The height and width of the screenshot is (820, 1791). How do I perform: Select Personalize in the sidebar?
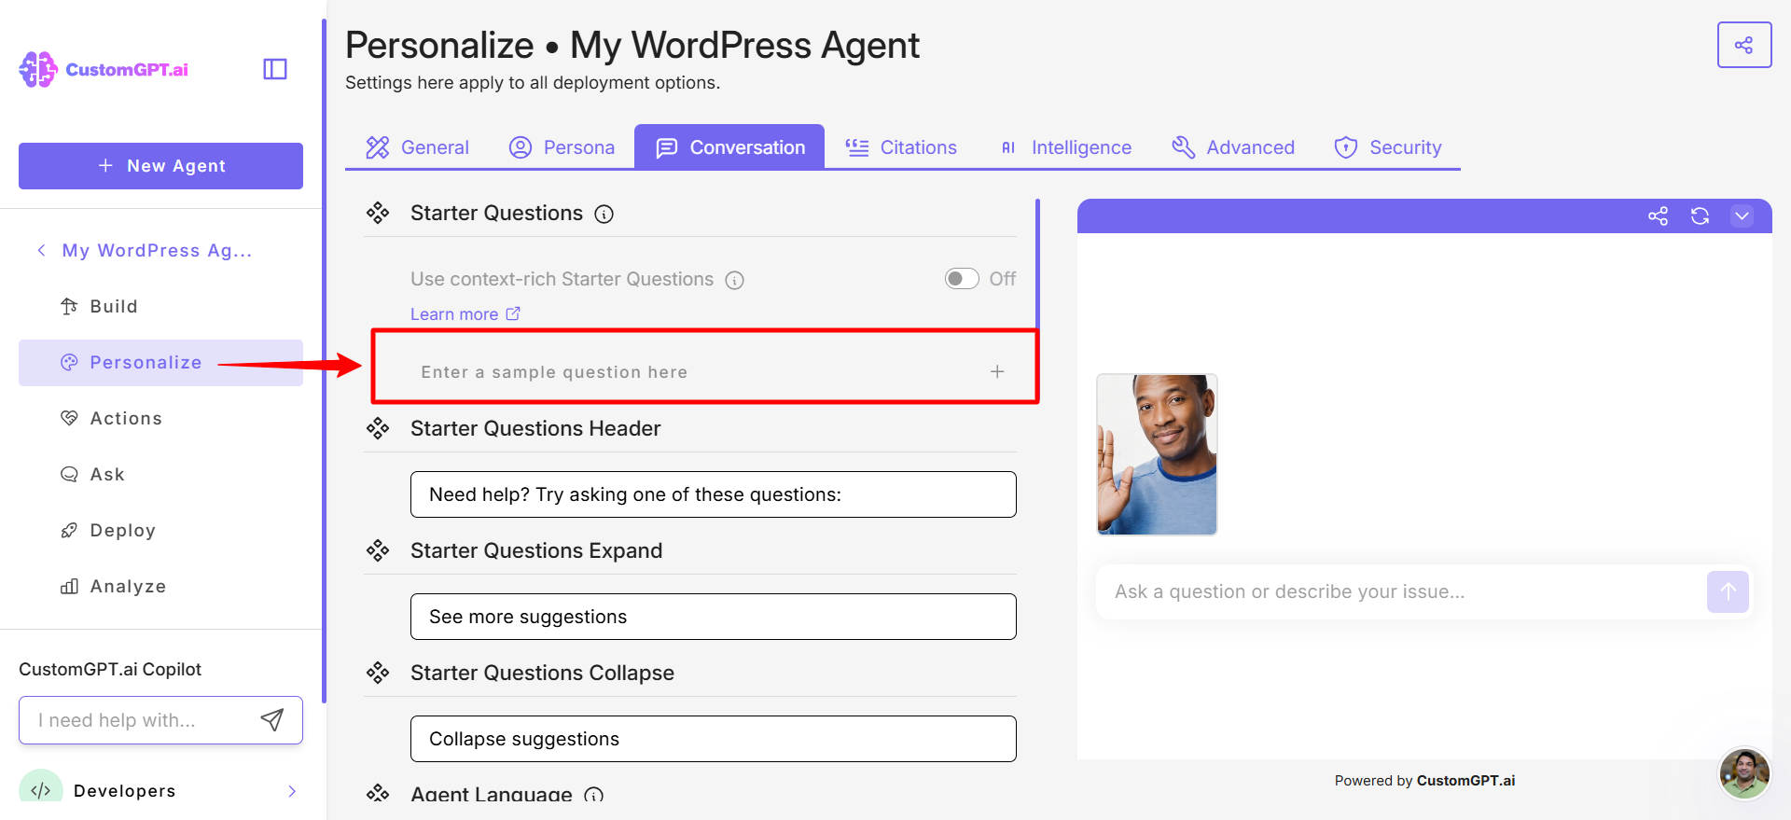pyautogui.click(x=160, y=362)
